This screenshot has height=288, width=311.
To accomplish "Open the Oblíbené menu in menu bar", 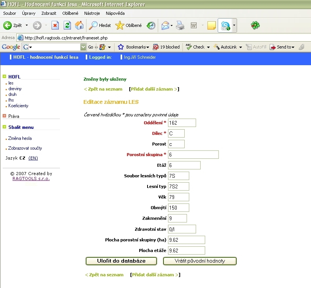I will click(70, 13).
